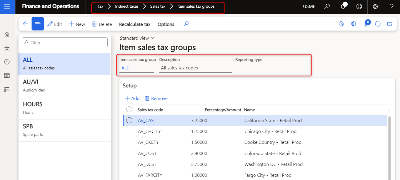Click Delete in the action pane
The height and width of the screenshot is (180, 400).
102,24
